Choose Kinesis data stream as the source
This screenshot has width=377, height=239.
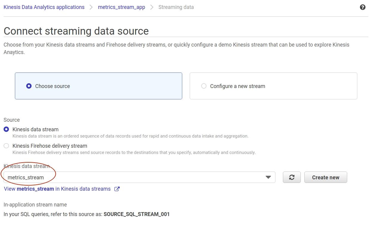(x=6, y=129)
